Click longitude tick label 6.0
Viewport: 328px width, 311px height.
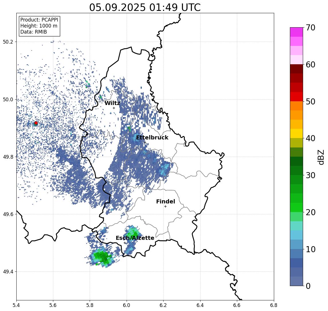point(127,305)
